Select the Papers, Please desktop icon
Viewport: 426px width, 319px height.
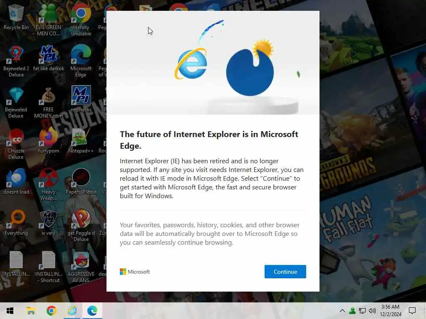coord(81,182)
